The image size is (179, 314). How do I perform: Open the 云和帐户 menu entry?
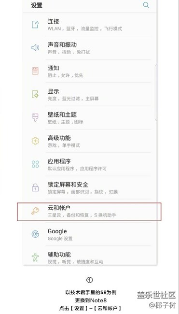89,212
